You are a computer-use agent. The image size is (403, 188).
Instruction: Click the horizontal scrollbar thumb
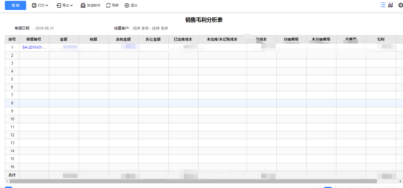(193, 181)
